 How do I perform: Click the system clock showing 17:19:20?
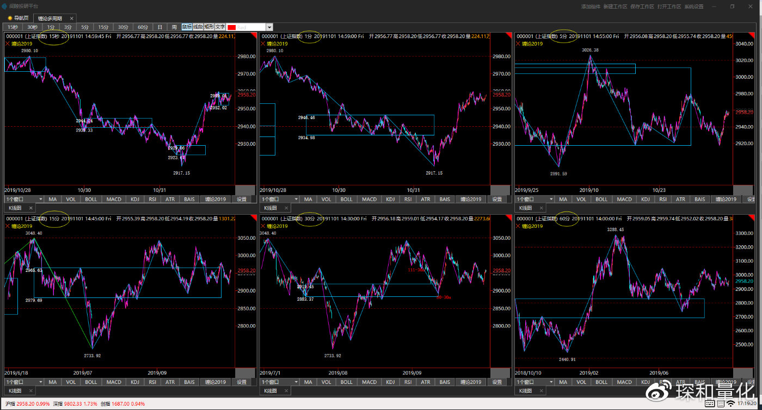coord(746,404)
